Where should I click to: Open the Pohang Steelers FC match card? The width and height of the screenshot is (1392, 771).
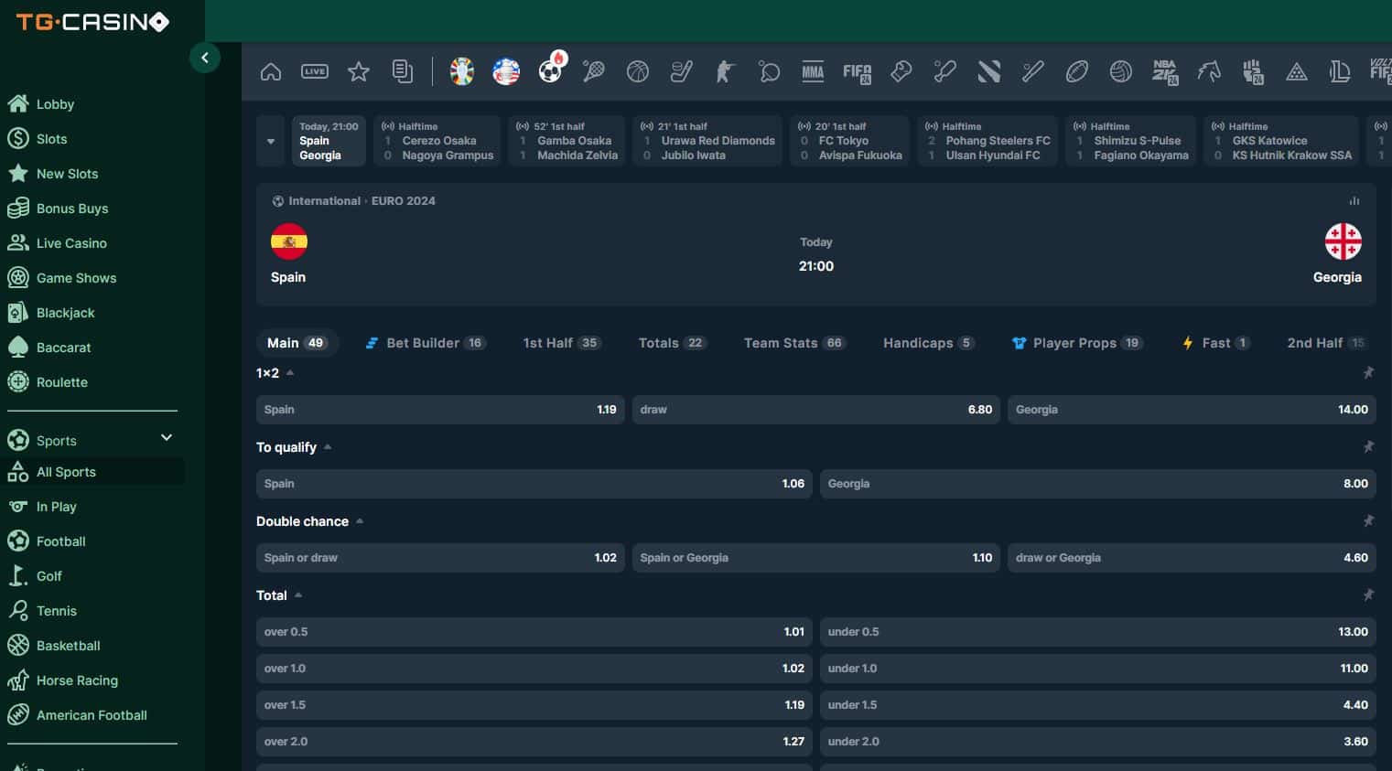point(987,141)
